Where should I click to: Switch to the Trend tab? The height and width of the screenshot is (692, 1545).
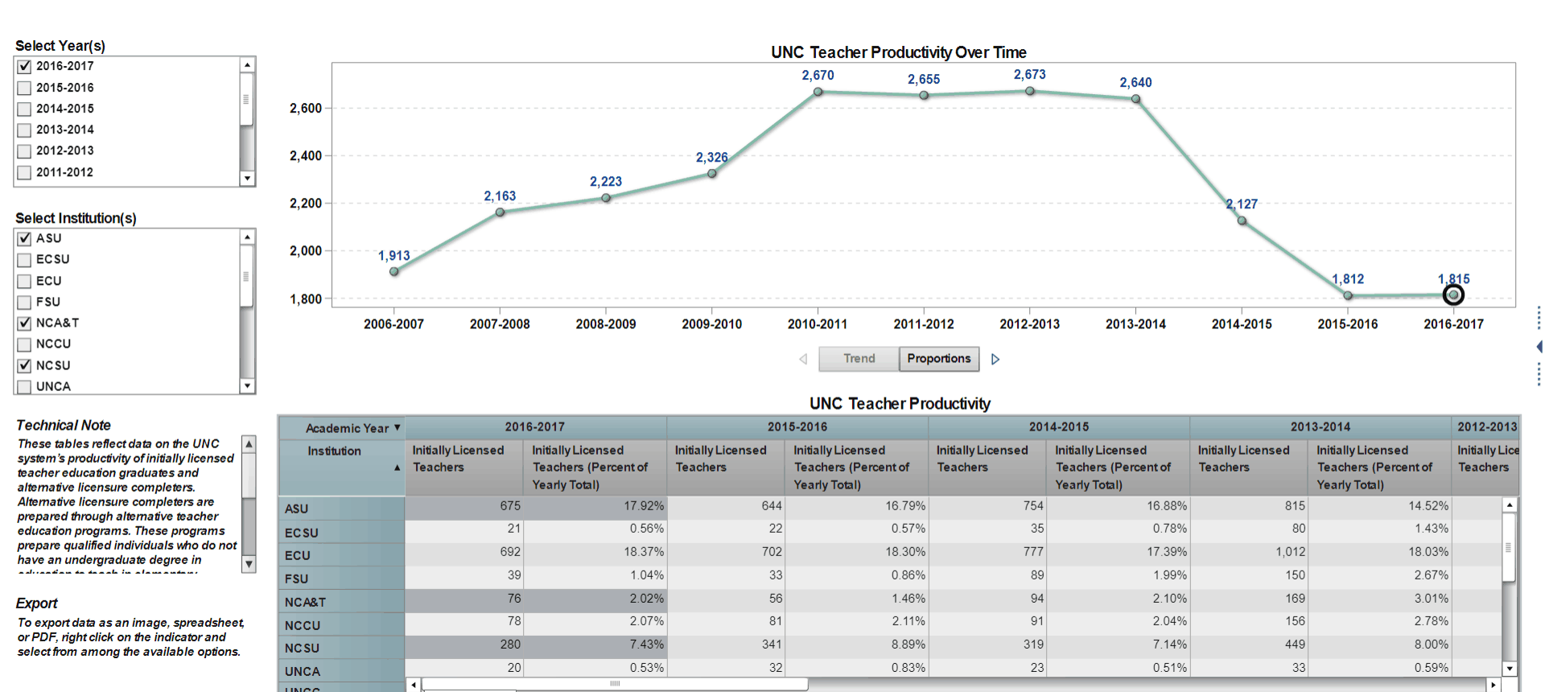coord(859,359)
